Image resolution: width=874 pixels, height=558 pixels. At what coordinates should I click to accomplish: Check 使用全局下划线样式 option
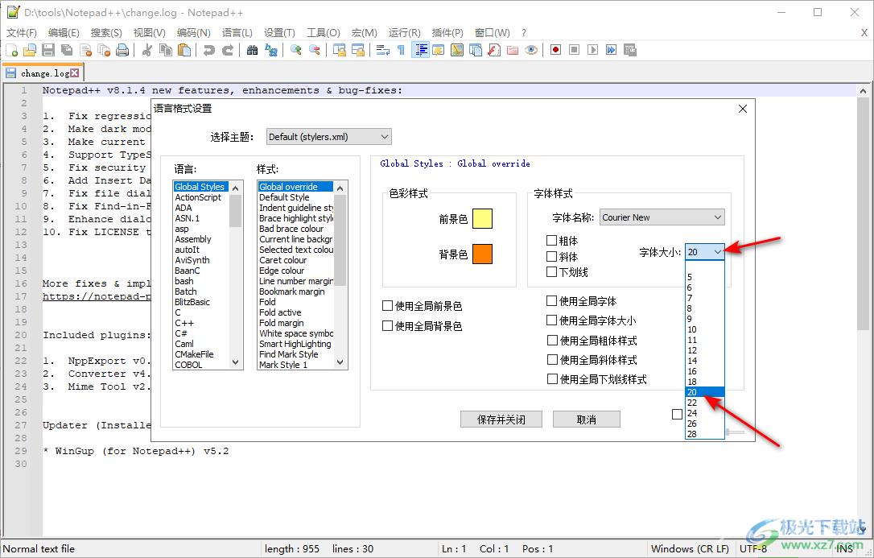(552, 379)
